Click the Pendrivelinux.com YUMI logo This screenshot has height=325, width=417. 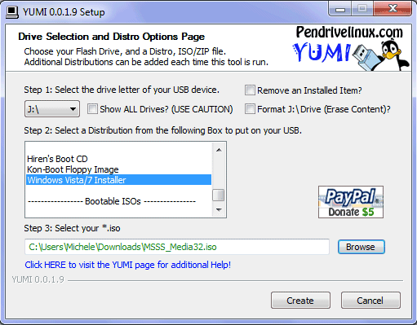[350, 47]
